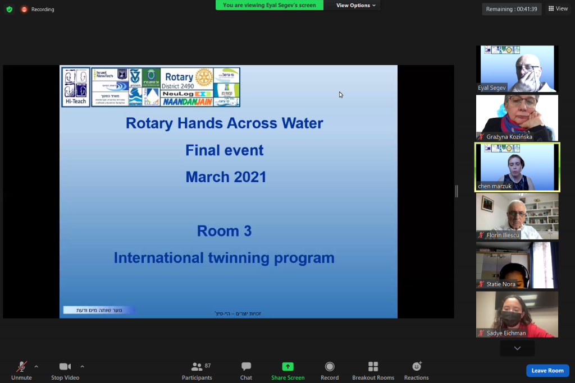This screenshot has height=383, width=575.
Task: Click the green Share Screen icon
Action: point(287,367)
